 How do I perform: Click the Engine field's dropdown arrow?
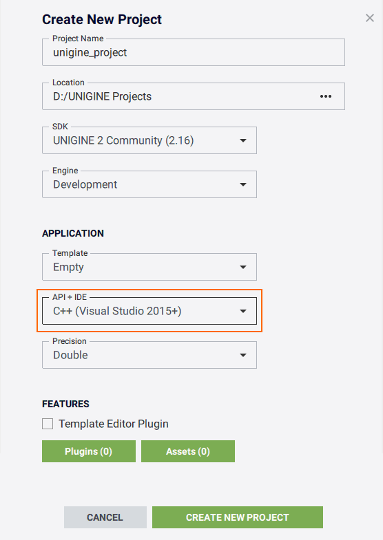point(243,184)
